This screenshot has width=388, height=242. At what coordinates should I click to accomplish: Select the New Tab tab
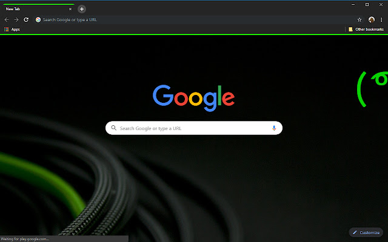(39, 9)
